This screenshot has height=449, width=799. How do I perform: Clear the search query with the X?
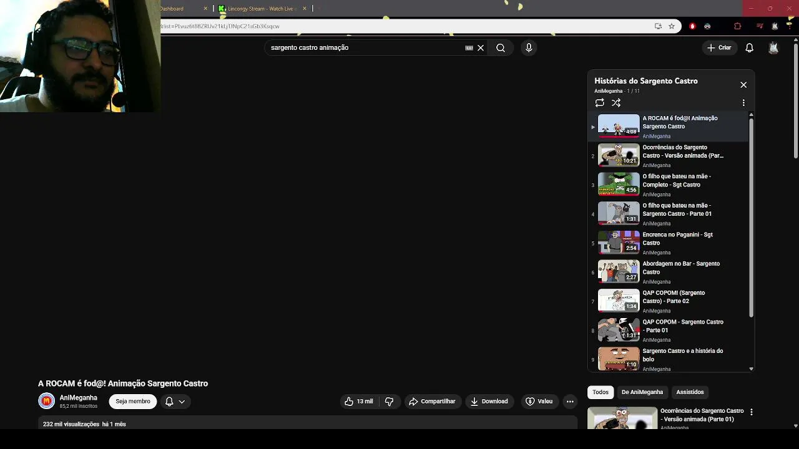coord(481,48)
